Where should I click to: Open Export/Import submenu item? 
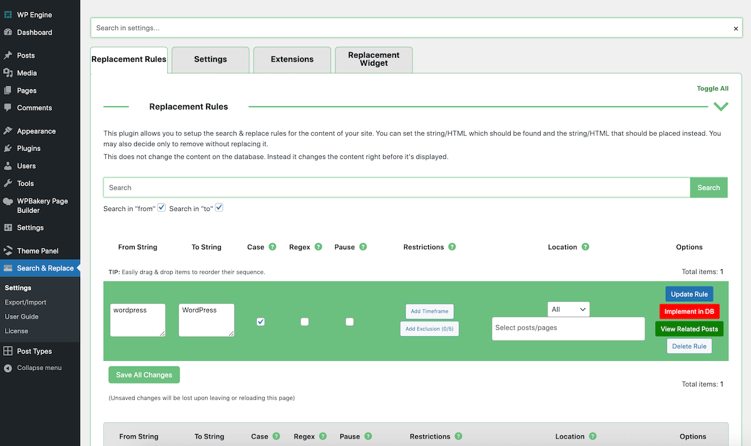[x=26, y=302]
